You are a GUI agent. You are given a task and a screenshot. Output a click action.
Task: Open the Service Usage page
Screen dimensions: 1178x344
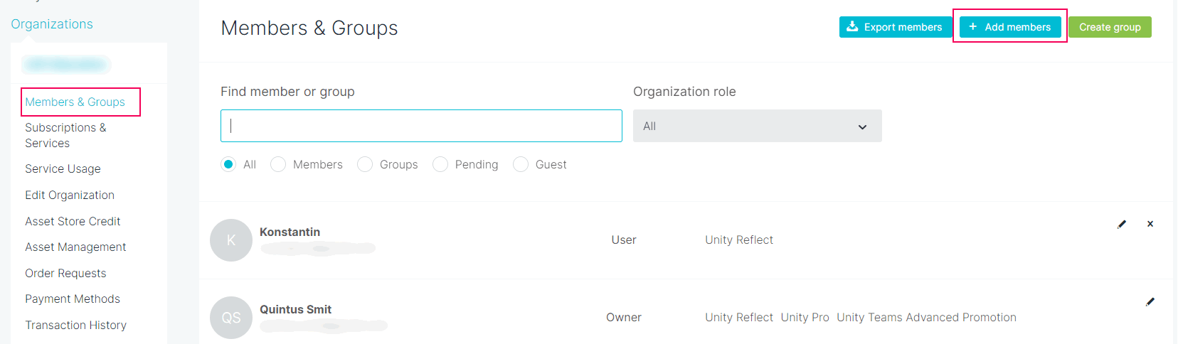tap(63, 168)
